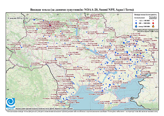
Task: Click the map title mentioning NOAA-20 satellites
Action: pyautogui.click(x=82, y=10)
